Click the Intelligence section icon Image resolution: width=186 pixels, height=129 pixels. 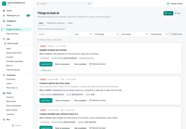pyautogui.click(x=4, y=21)
